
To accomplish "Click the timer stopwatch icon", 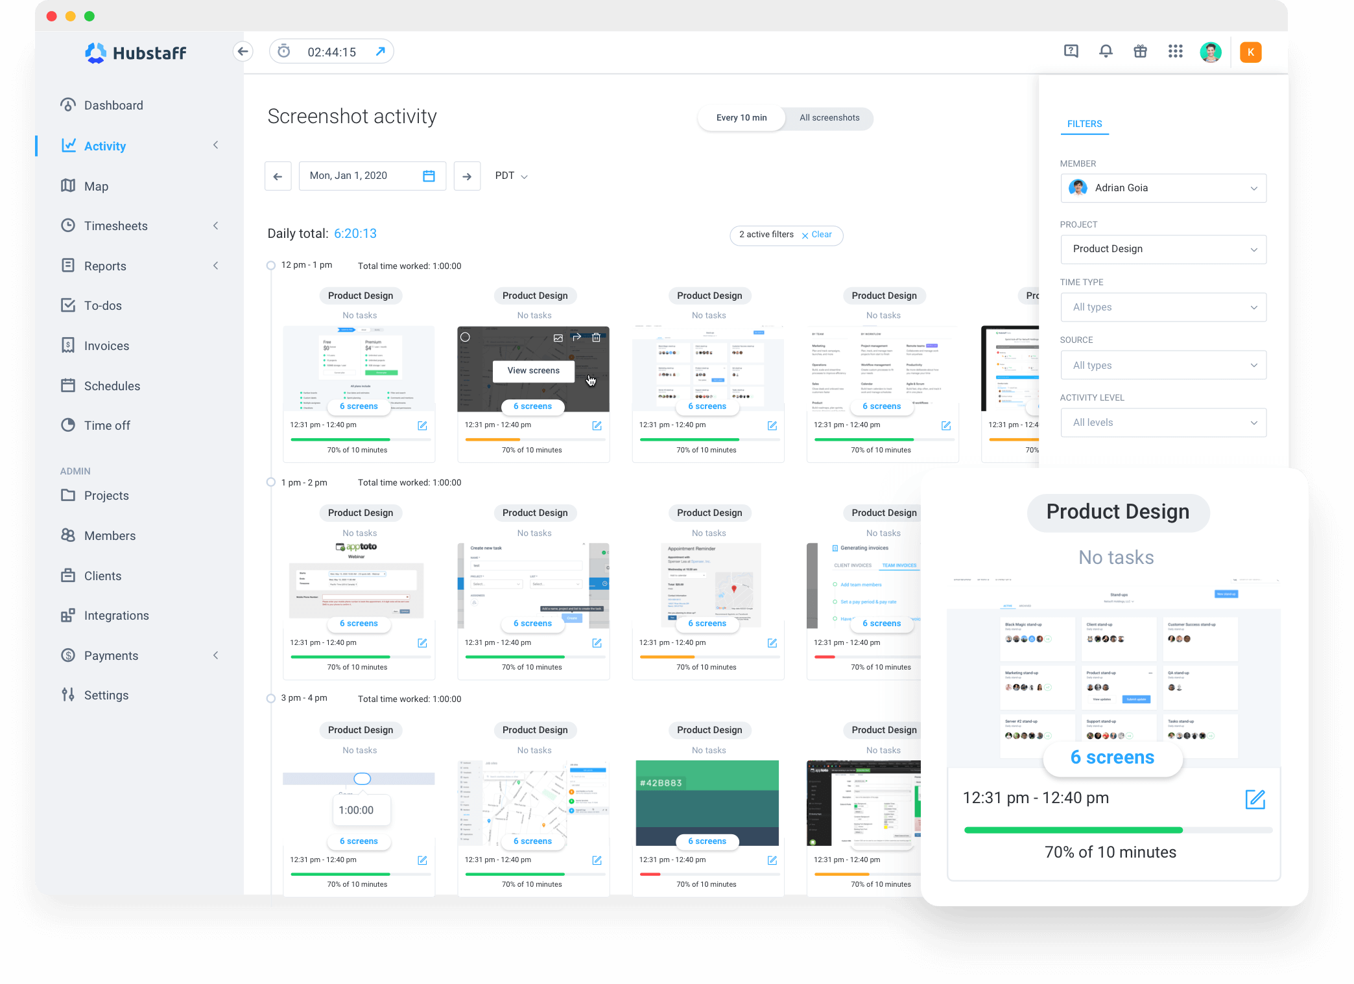I will click(284, 51).
